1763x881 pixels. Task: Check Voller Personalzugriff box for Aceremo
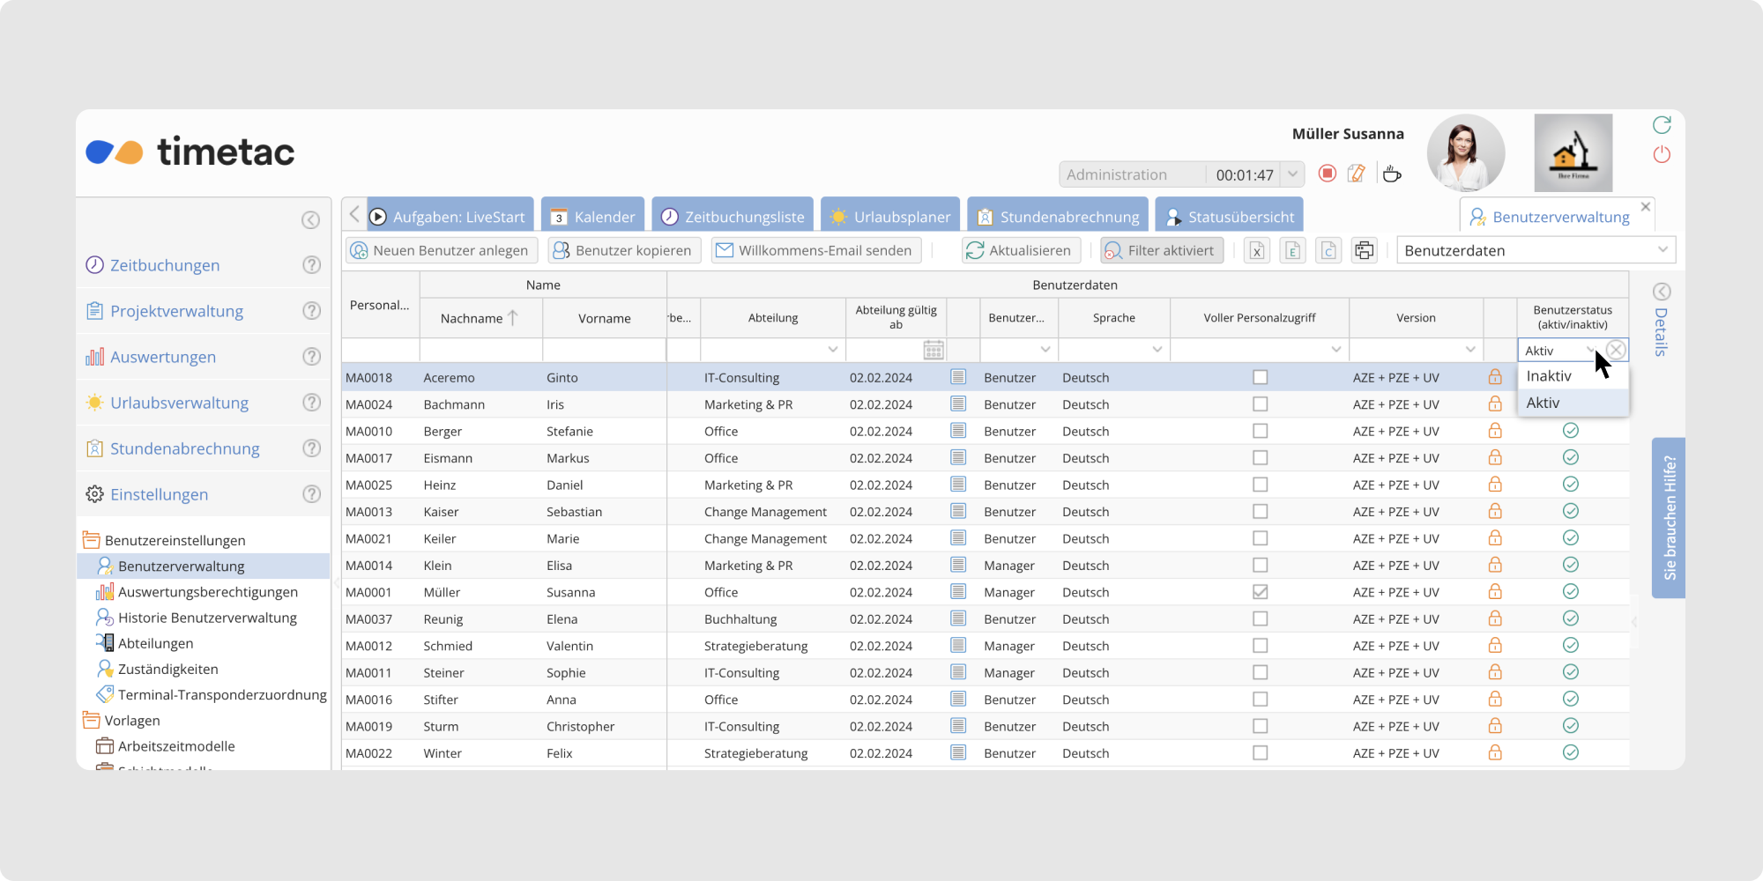tap(1260, 377)
